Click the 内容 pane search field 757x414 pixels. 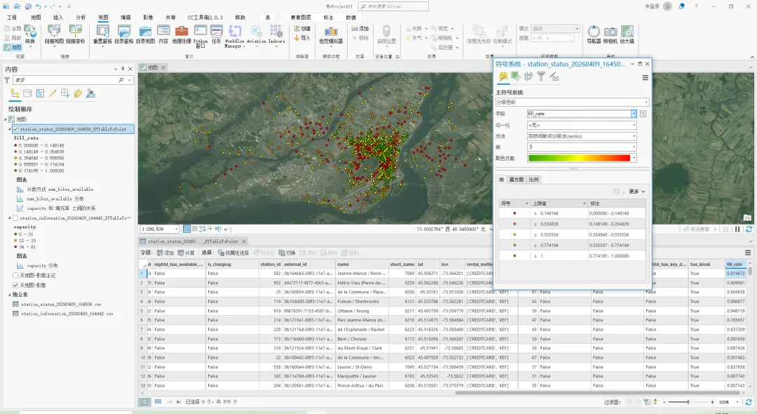click(x=67, y=80)
